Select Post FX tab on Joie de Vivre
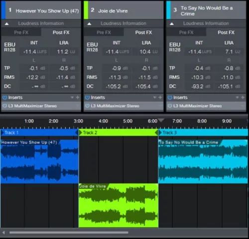The image size is (249, 239). [143, 32]
